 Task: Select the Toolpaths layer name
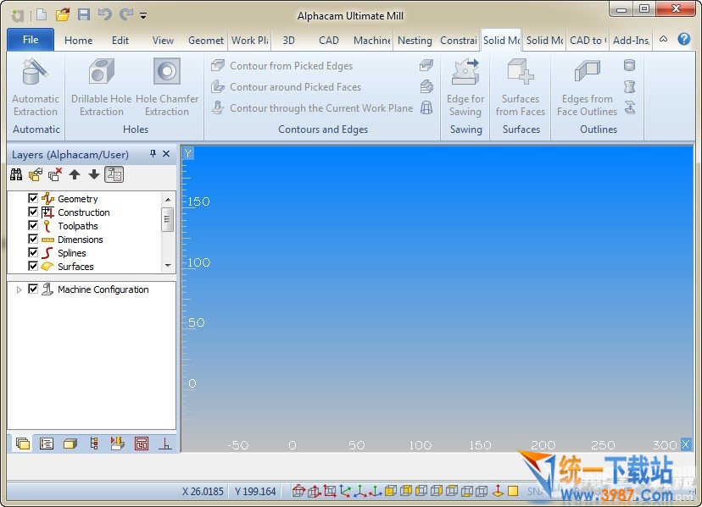[x=77, y=226]
